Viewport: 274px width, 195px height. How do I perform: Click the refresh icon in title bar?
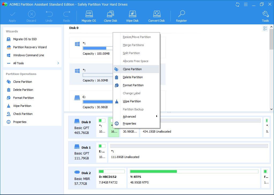(x=237, y=4)
